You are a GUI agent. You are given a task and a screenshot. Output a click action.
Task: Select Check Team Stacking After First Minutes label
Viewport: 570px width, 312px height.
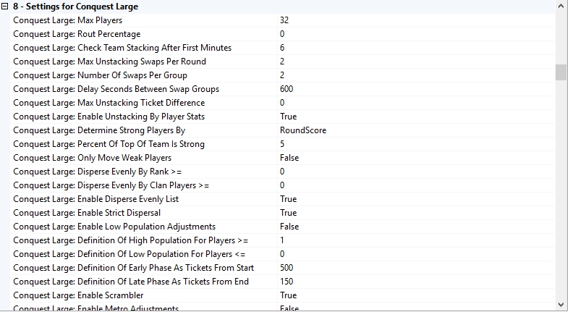(122, 48)
